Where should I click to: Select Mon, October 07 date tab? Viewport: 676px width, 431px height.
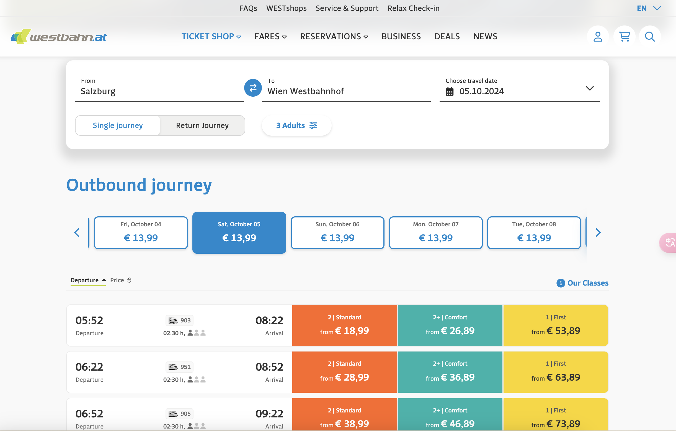pyautogui.click(x=436, y=233)
